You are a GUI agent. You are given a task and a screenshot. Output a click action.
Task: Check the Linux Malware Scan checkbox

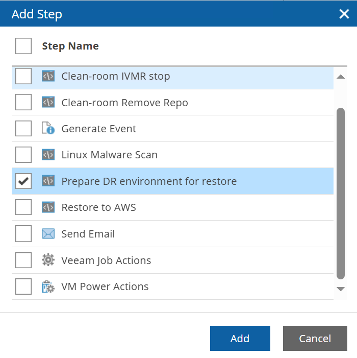tap(23, 155)
